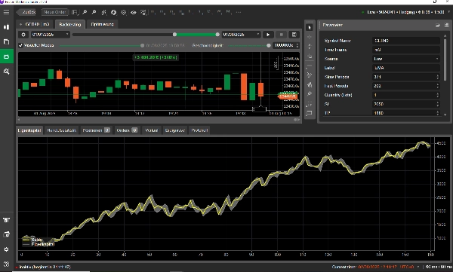Screen dimensions: 453x272
Task: Open the Protokoll tab
Action: pyautogui.click(x=199, y=130)
